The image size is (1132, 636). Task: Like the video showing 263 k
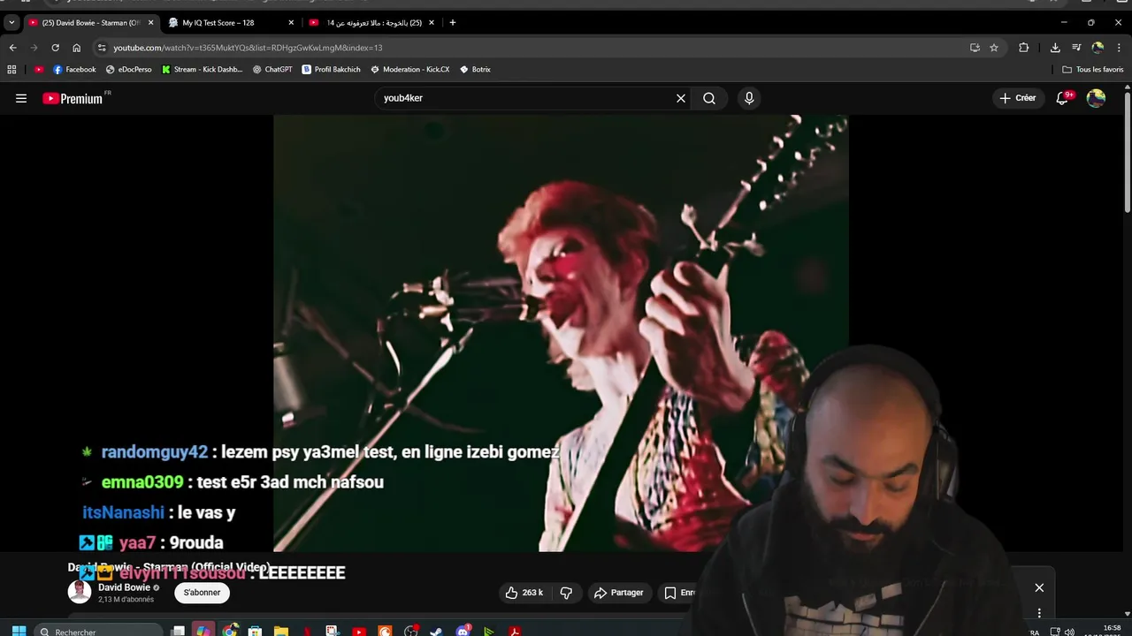[524, 593]
